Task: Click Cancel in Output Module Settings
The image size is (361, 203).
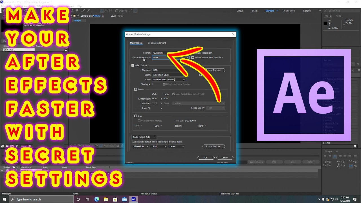Action: coord(225,158)
